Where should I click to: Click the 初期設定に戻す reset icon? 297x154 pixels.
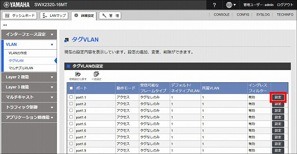pos(78,76)
